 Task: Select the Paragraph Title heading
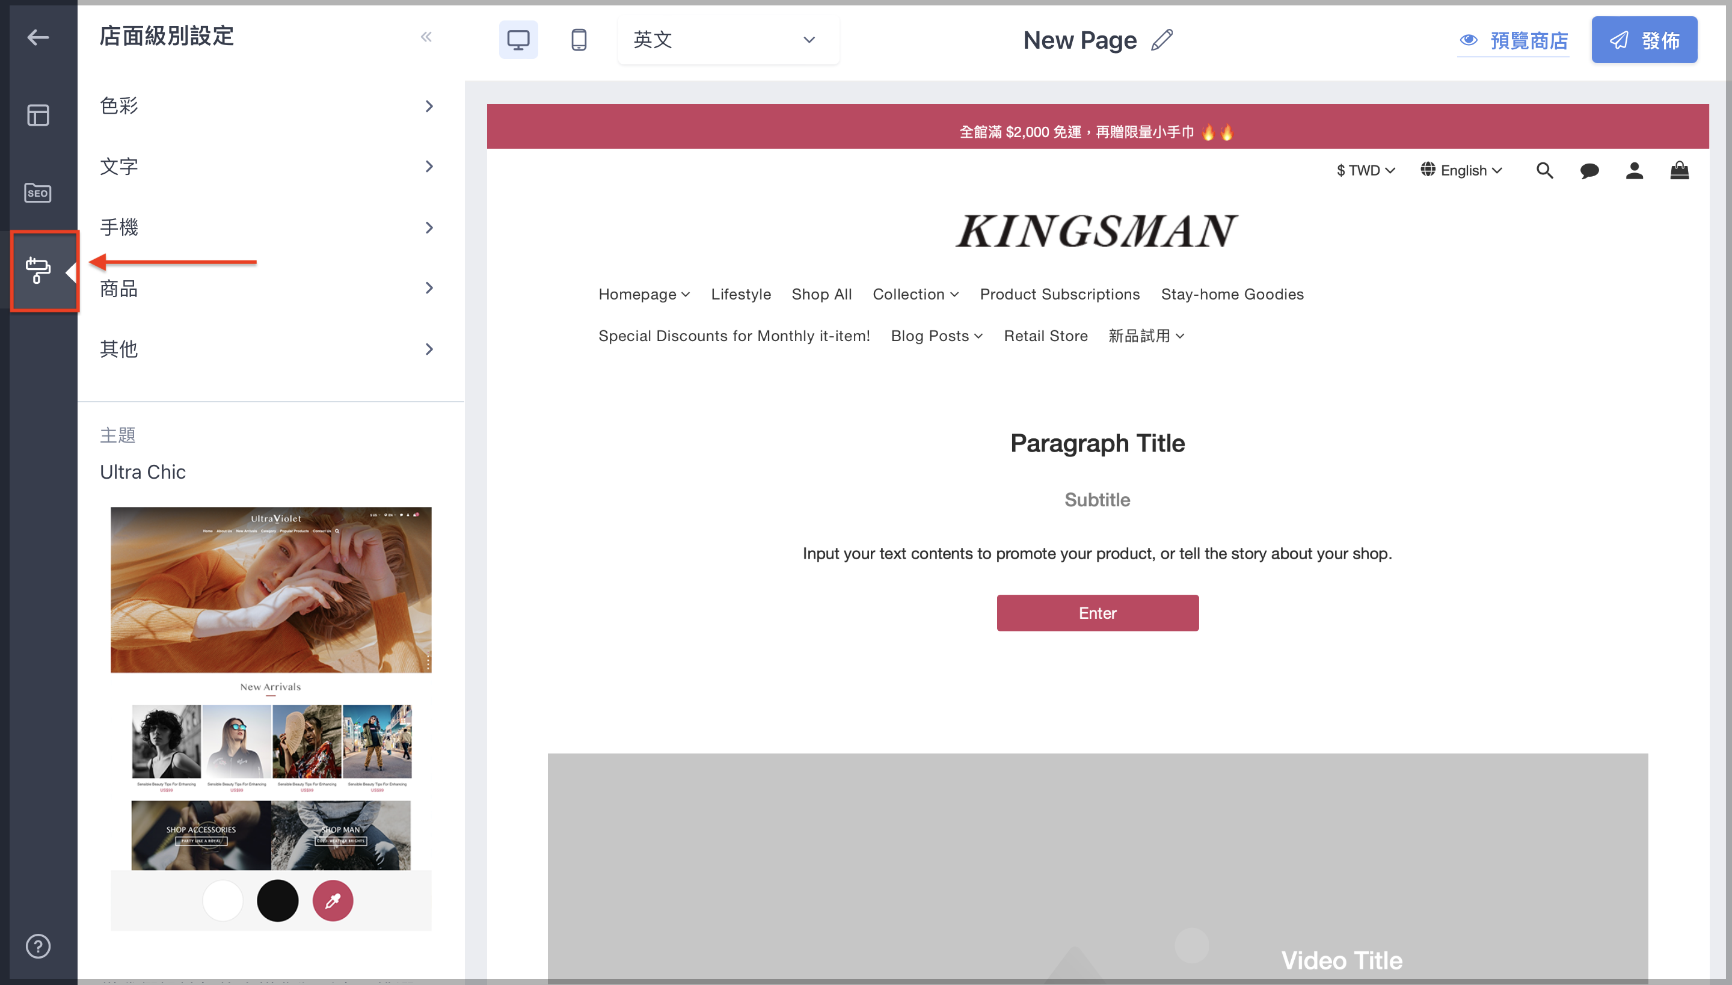(x=1098, y=444)
